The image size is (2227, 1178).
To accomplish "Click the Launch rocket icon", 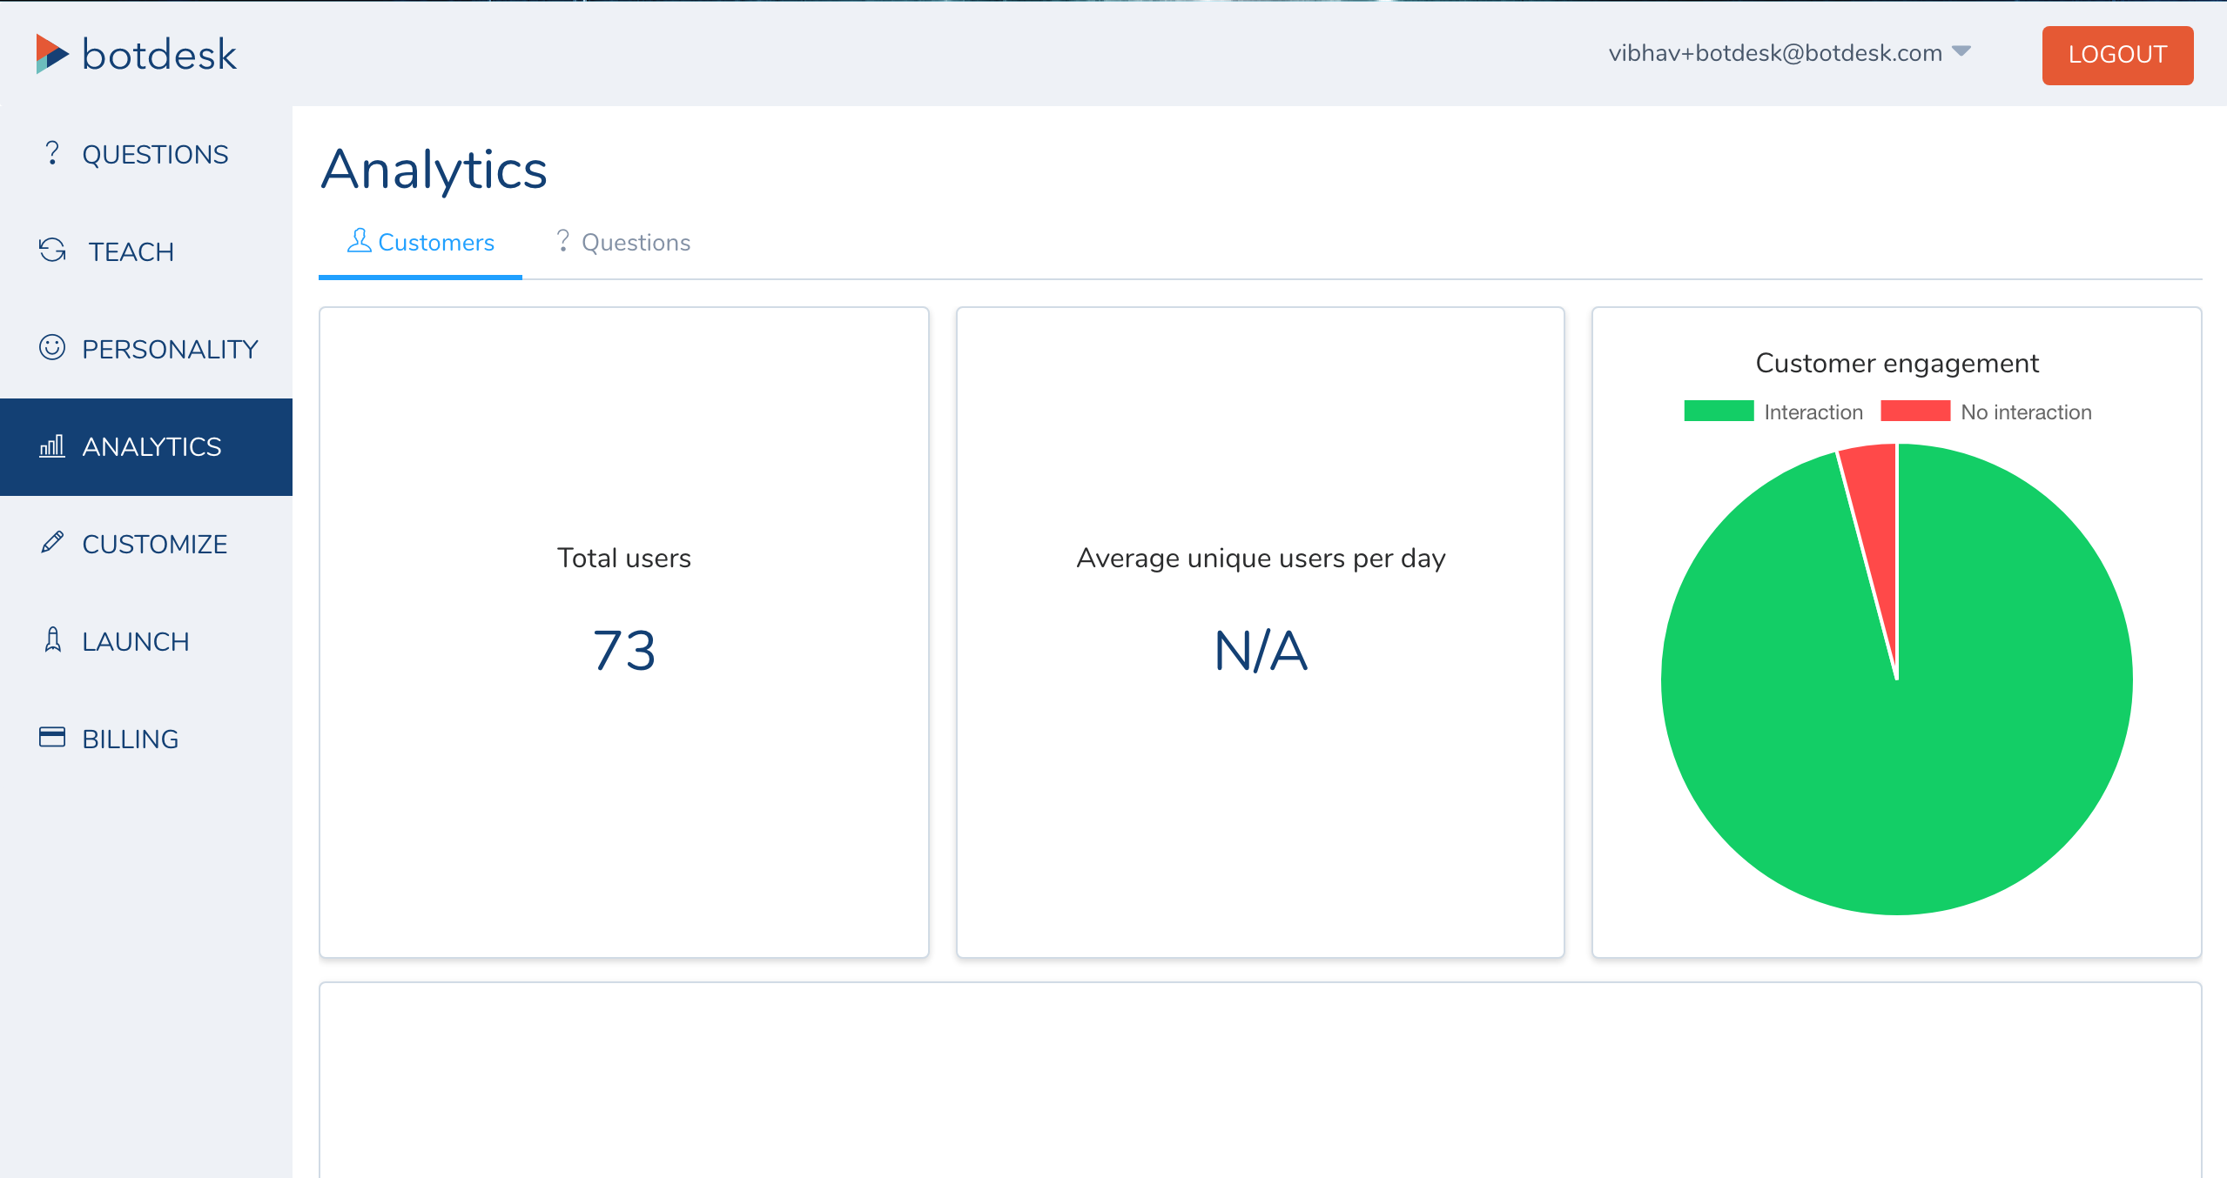I will (x=52, y=640).
